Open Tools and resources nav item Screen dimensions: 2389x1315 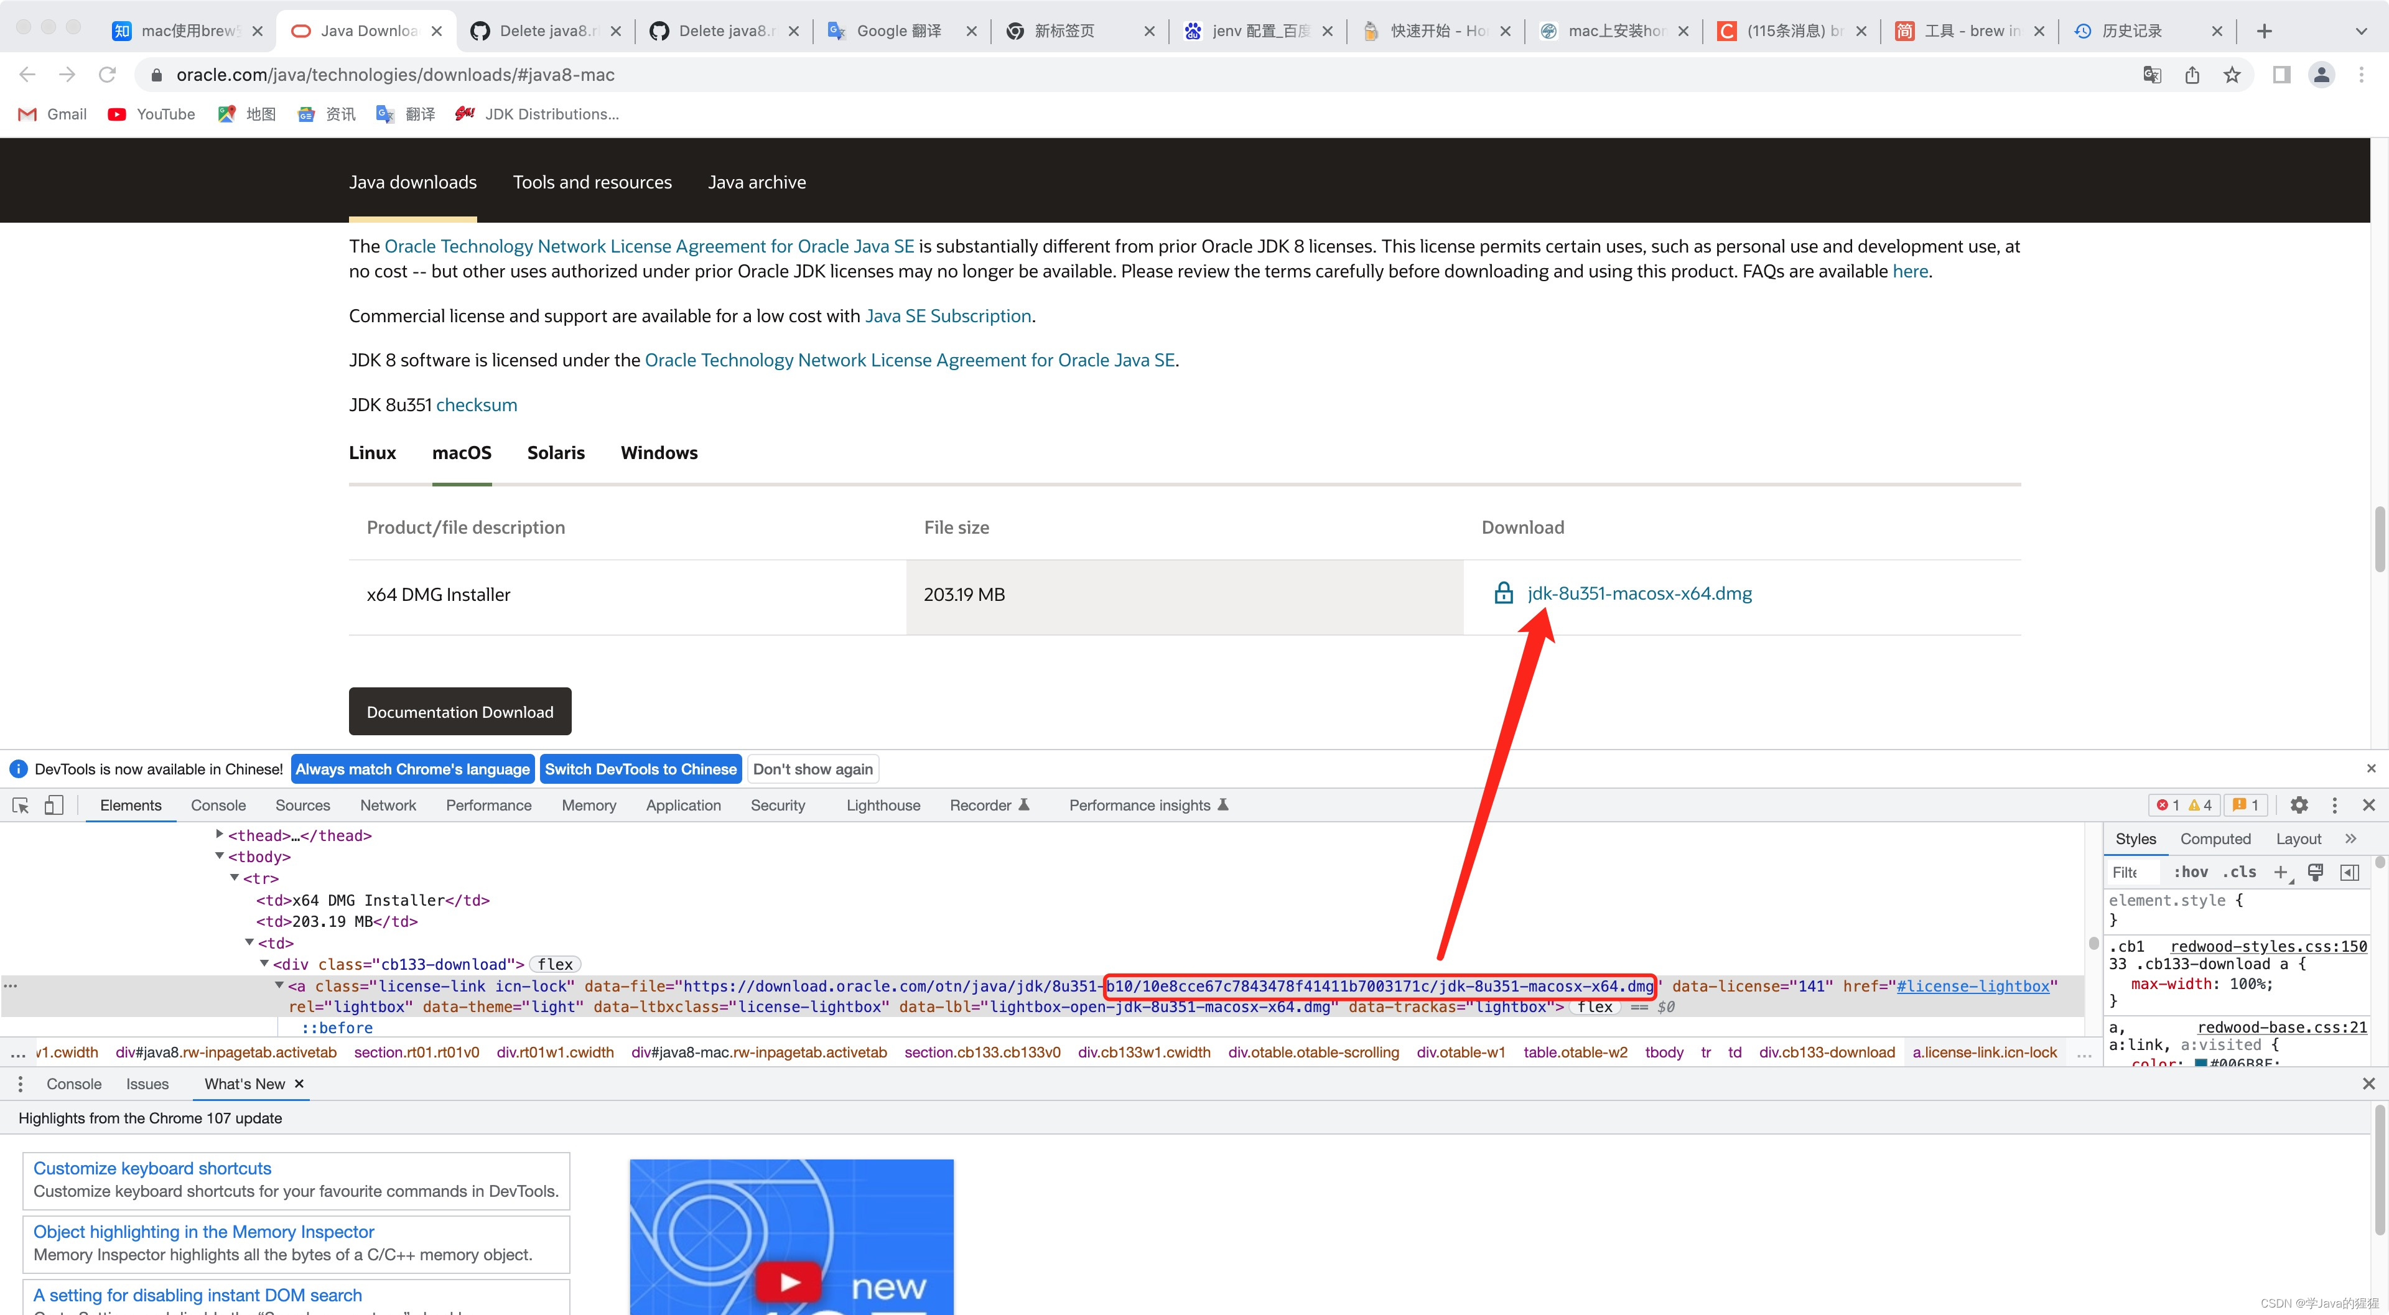click(592, 182)
